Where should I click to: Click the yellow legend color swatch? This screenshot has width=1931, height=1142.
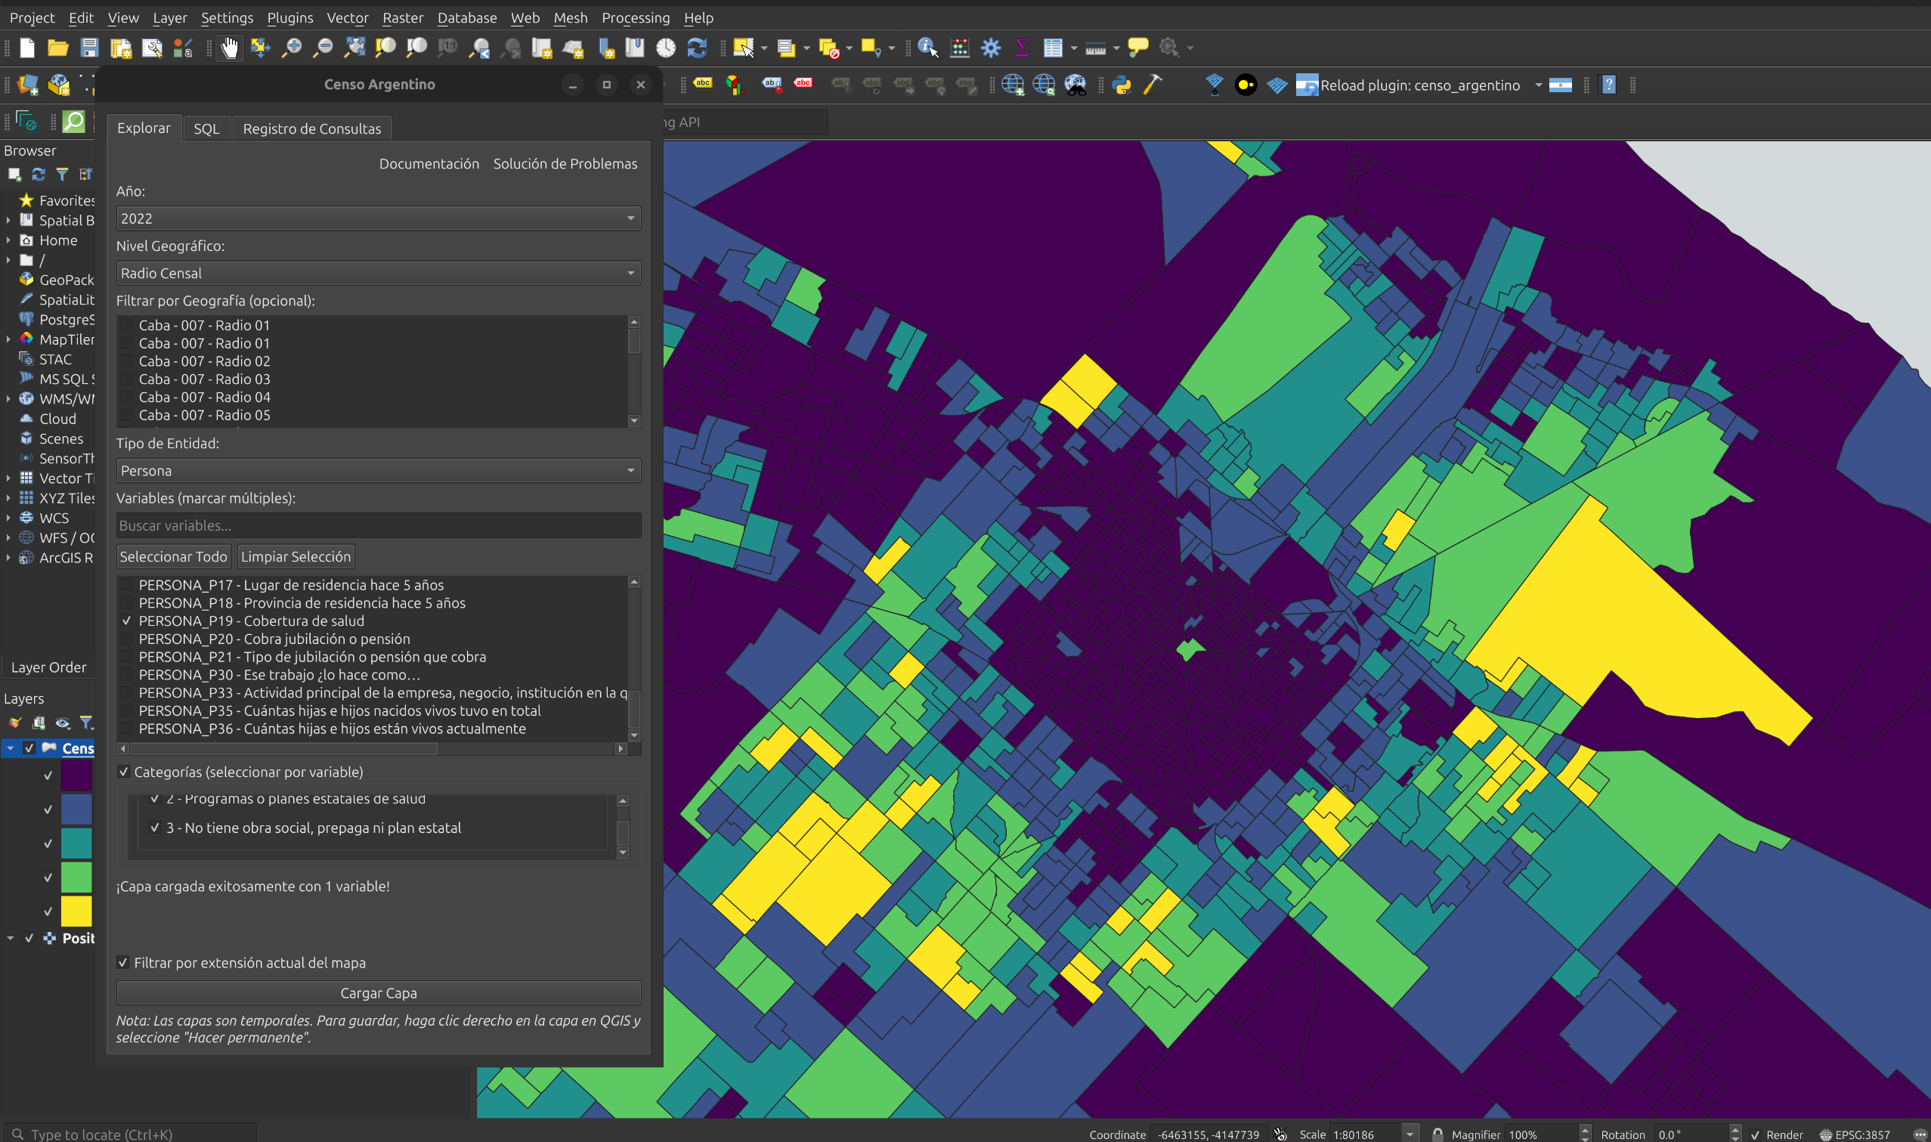(77, 911)
